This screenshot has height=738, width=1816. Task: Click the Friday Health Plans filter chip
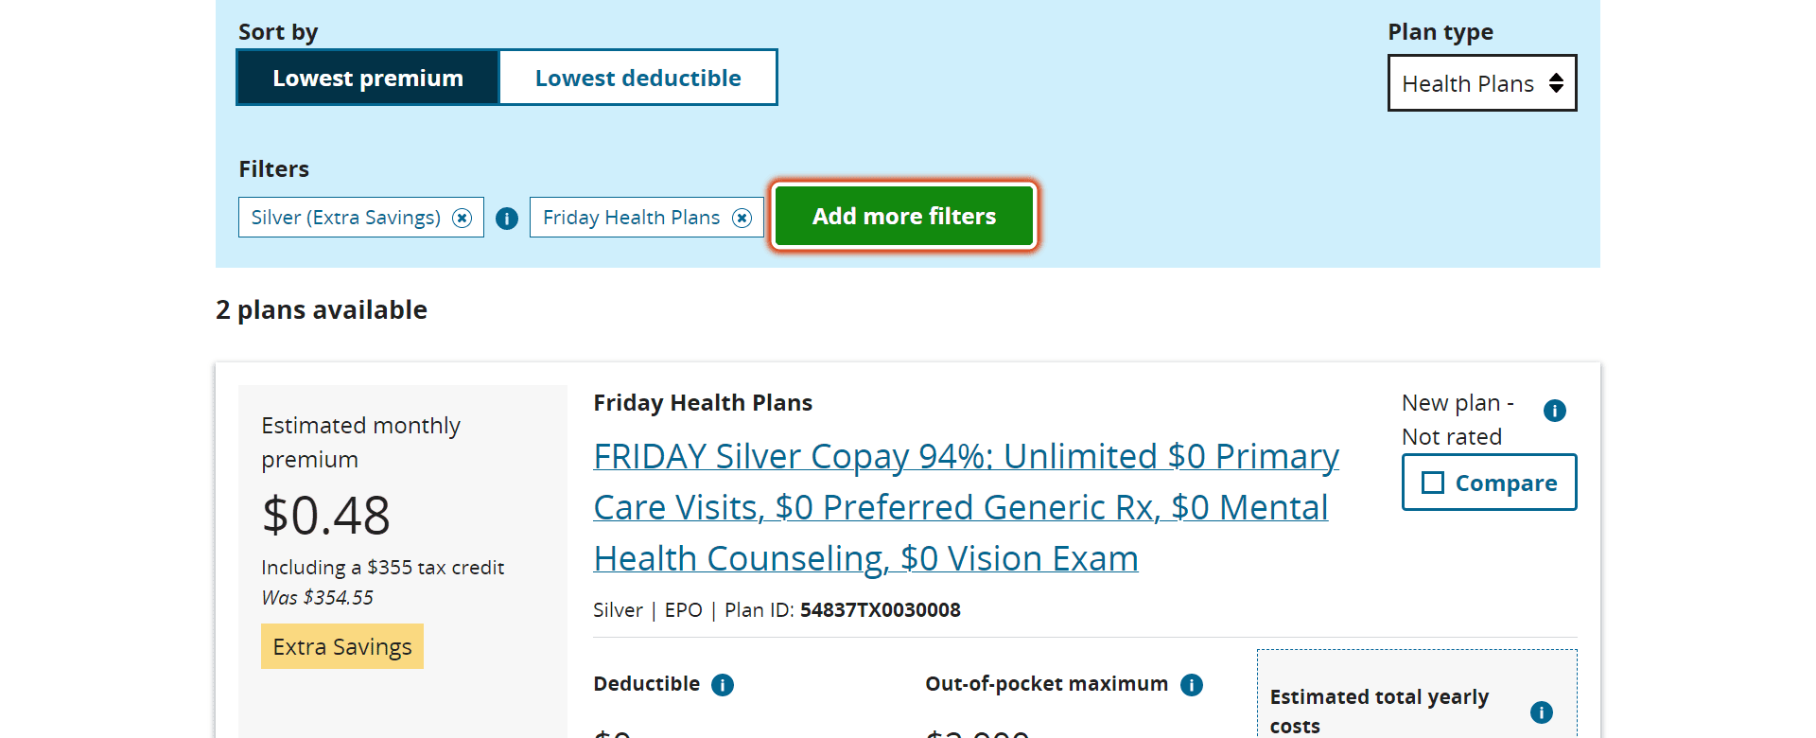[x=647, y=218]
